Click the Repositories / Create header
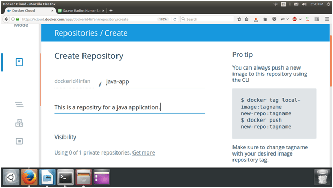 pos(91,33)
